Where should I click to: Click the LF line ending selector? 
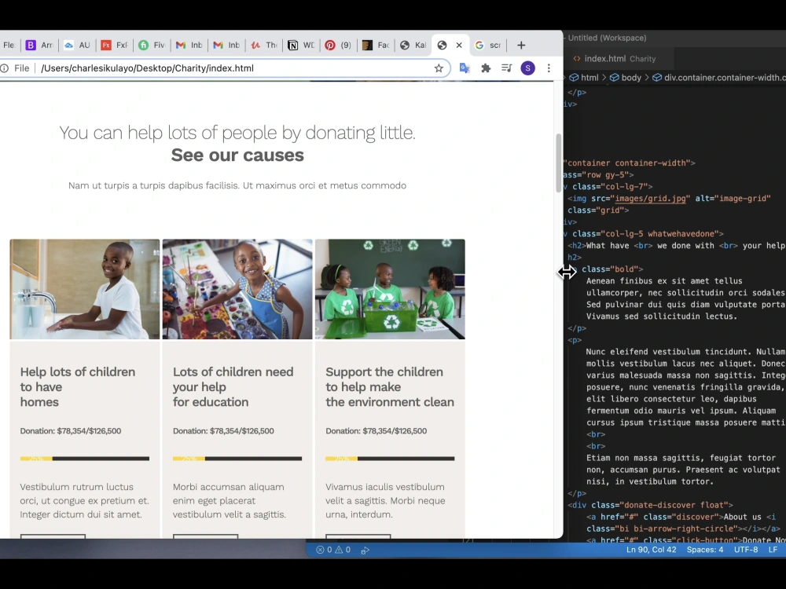(773, 550)
